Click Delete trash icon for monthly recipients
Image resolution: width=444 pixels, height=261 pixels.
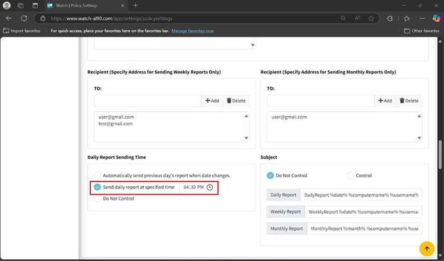[x=402, y=100]
